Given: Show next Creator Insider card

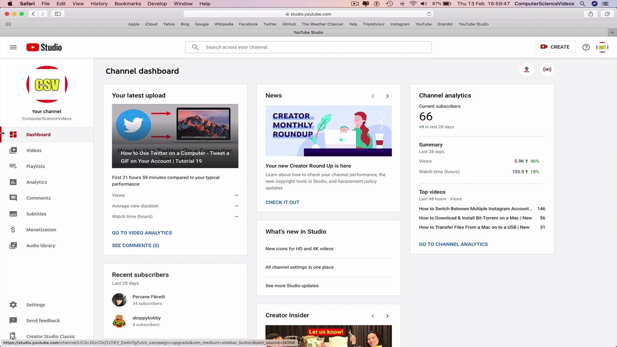Looking at the screenshot, I should pyautogui.click(x=387, y=316).
